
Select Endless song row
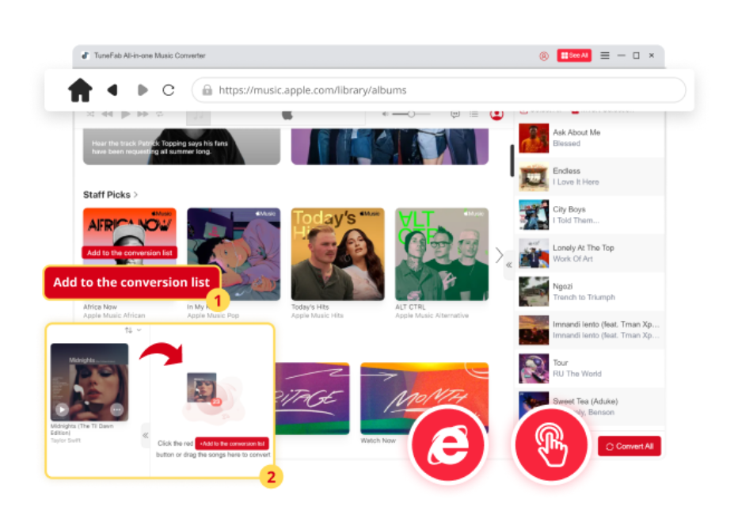[x=590, y=177]
